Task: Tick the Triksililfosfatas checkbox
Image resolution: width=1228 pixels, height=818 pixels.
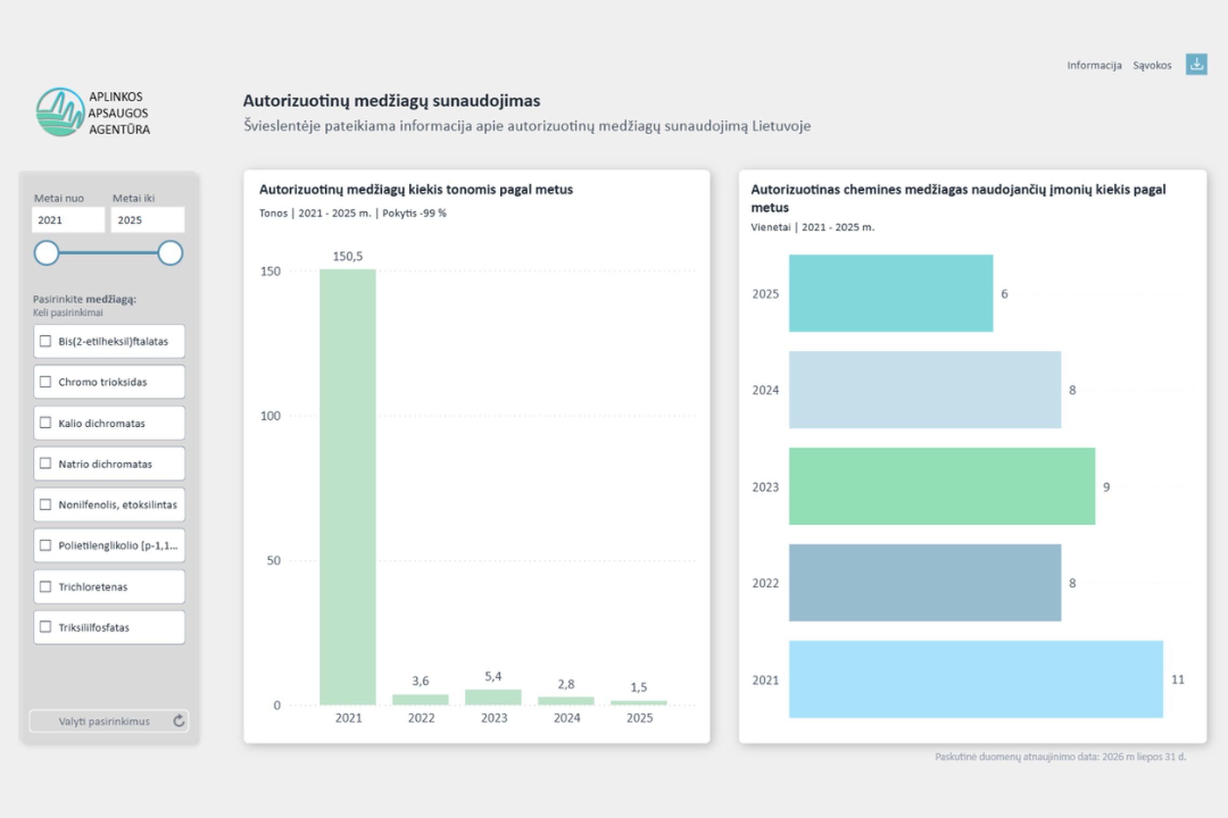Action: pyautogui.click(x=46, y=627)
